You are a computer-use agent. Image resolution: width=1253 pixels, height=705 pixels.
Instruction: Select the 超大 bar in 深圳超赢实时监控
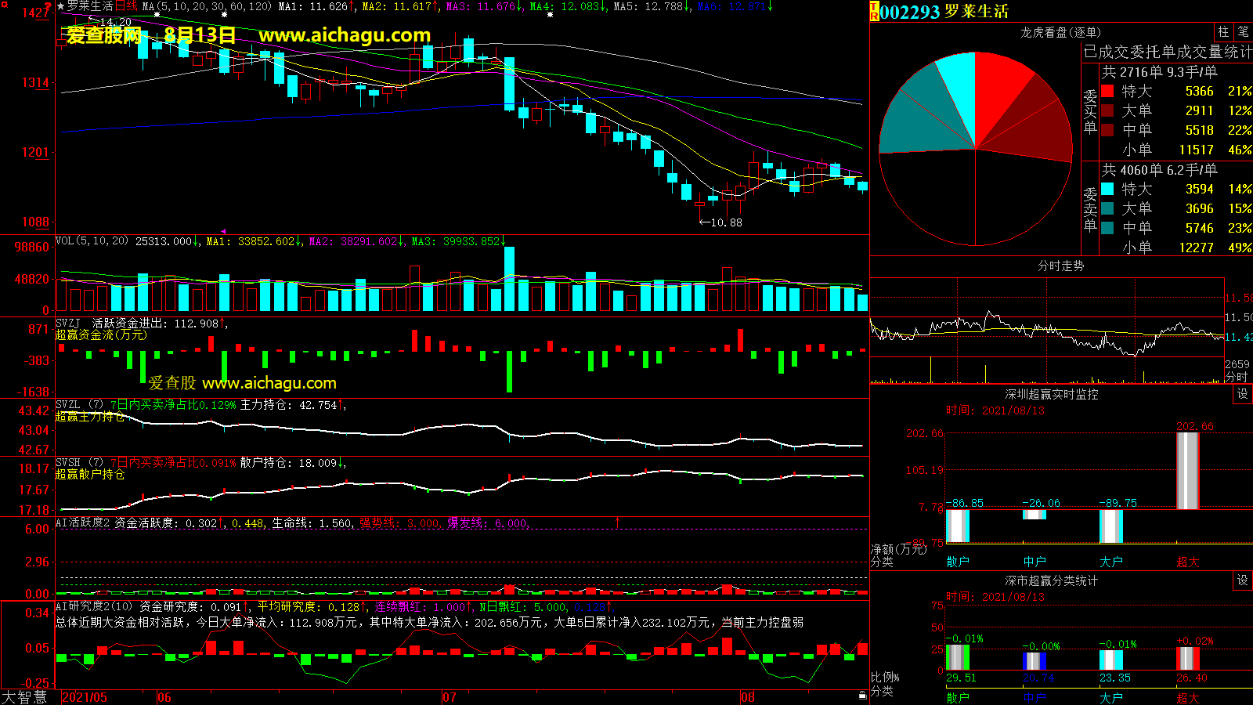(x=1187, y=470)
